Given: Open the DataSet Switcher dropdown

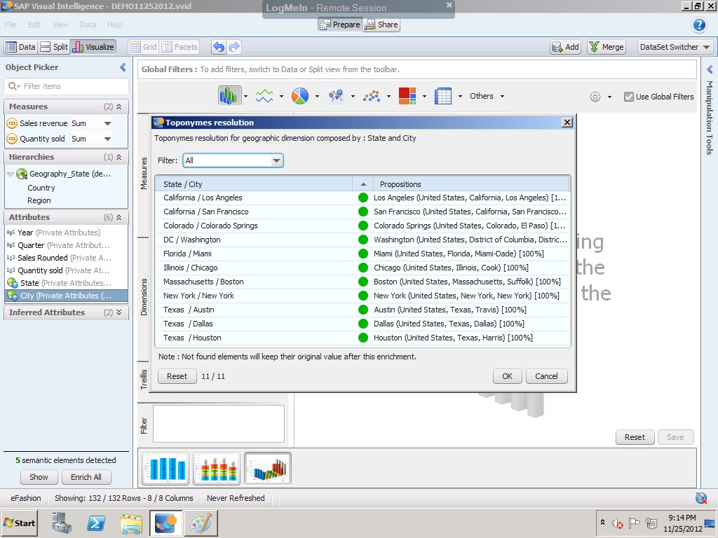Looking at the screenshot, I should 675,47.
